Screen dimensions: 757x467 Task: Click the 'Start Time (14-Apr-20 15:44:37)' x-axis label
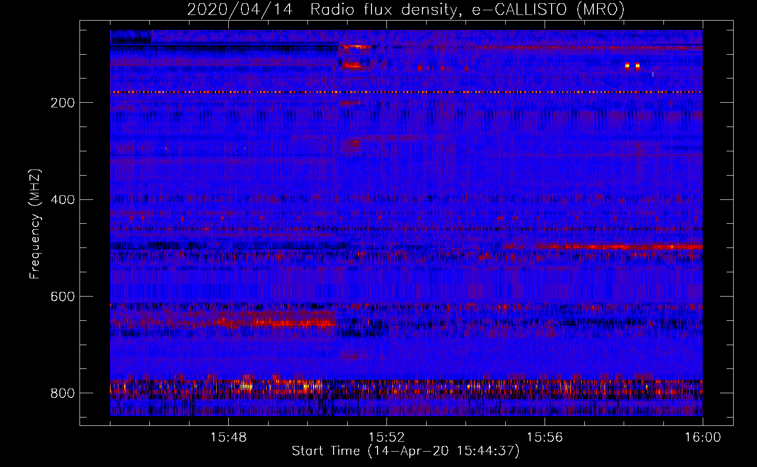(406, 451)
